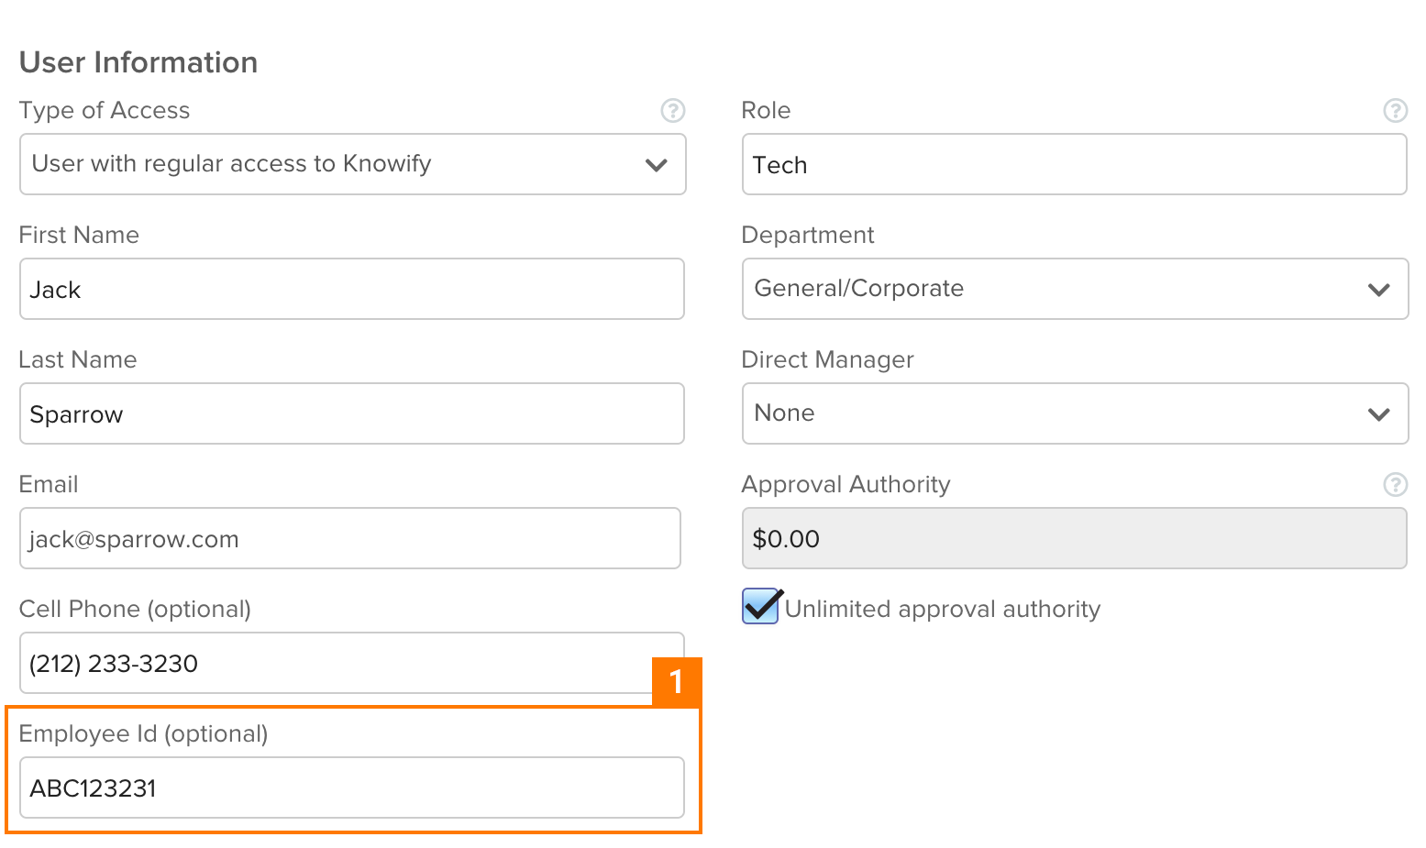Image resolution: width=1426 pixels, height=848 pixels.
Task: Click the Approval Authority label
Action: coord(846,484)
